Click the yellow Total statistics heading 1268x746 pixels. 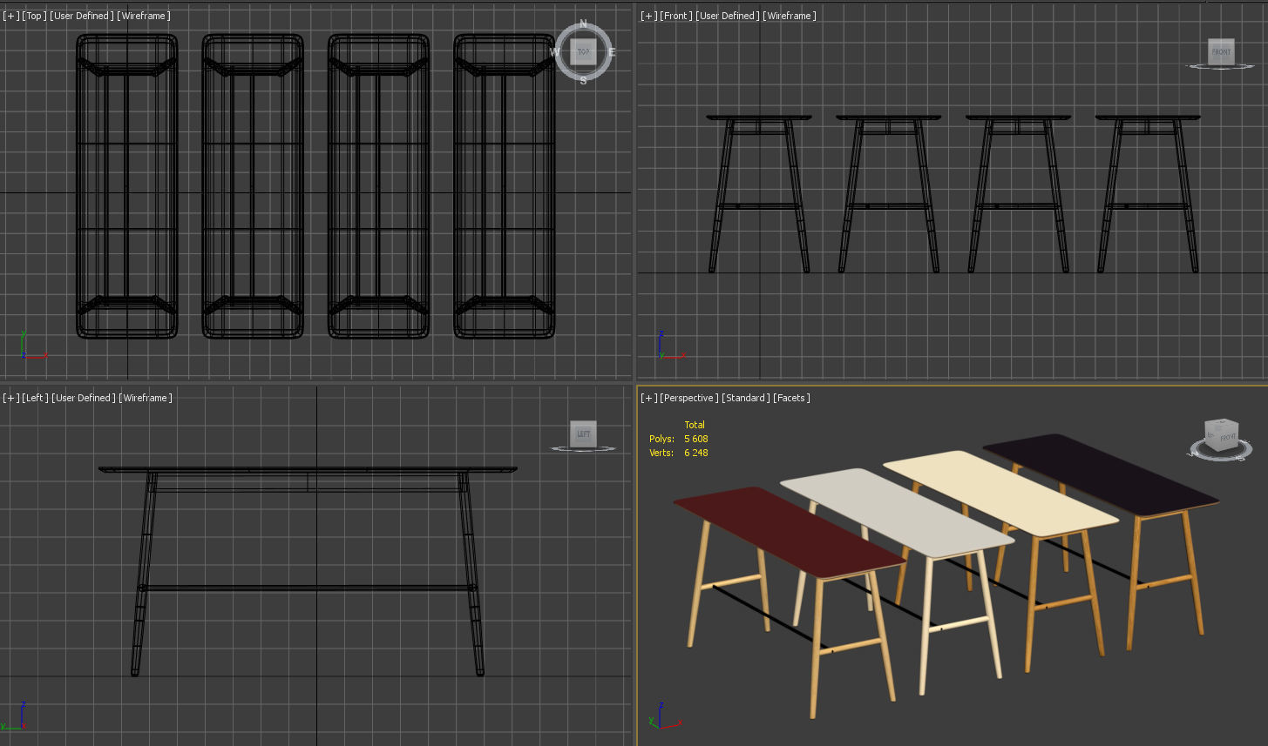click(695, 425)
